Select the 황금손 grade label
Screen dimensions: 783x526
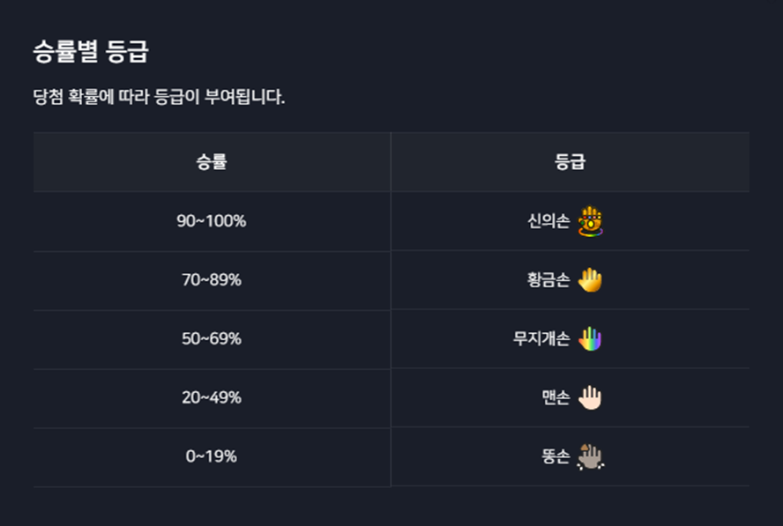tap(548, 280)
